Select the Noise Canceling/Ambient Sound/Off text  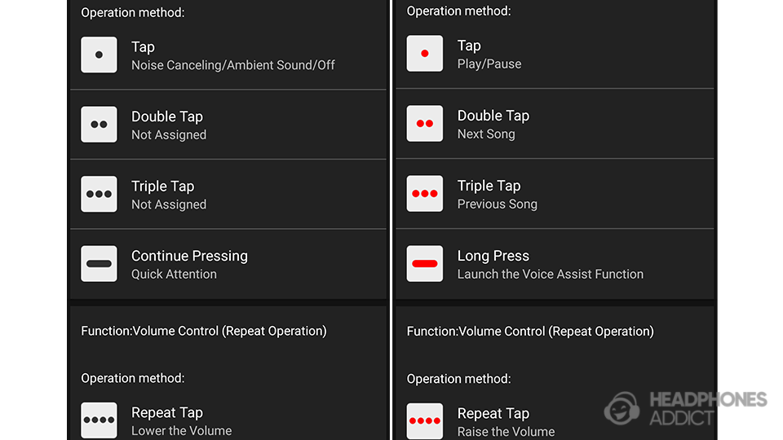(x=233, y=65)
